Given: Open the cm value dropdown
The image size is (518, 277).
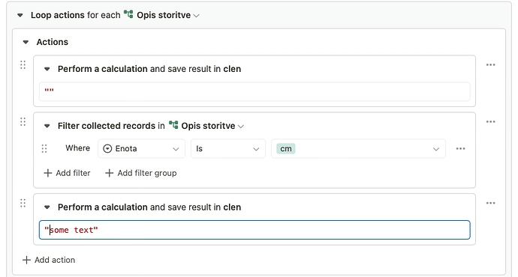Looking at the screenshot, I should pyautogui.click(x=358, y=149).
